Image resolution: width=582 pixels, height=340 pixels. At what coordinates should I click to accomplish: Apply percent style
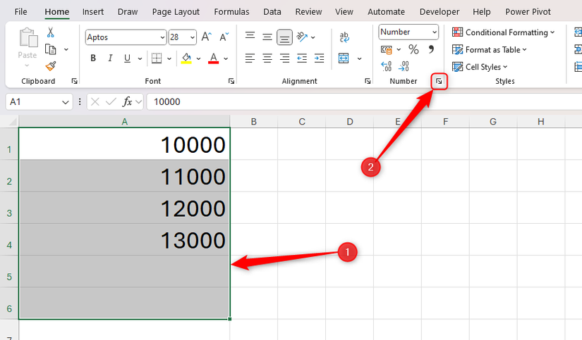point(413,49)
